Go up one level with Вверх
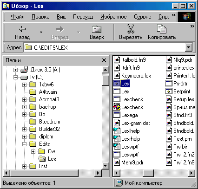Image resolution: width=198 pixels, height=189 pixels. [97, 33]
